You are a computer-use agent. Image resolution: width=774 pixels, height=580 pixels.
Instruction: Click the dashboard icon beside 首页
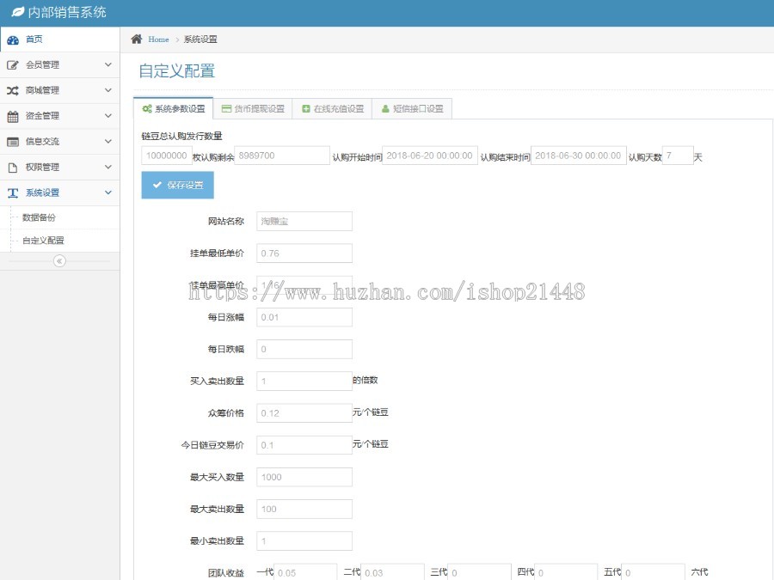click(13, 40)
